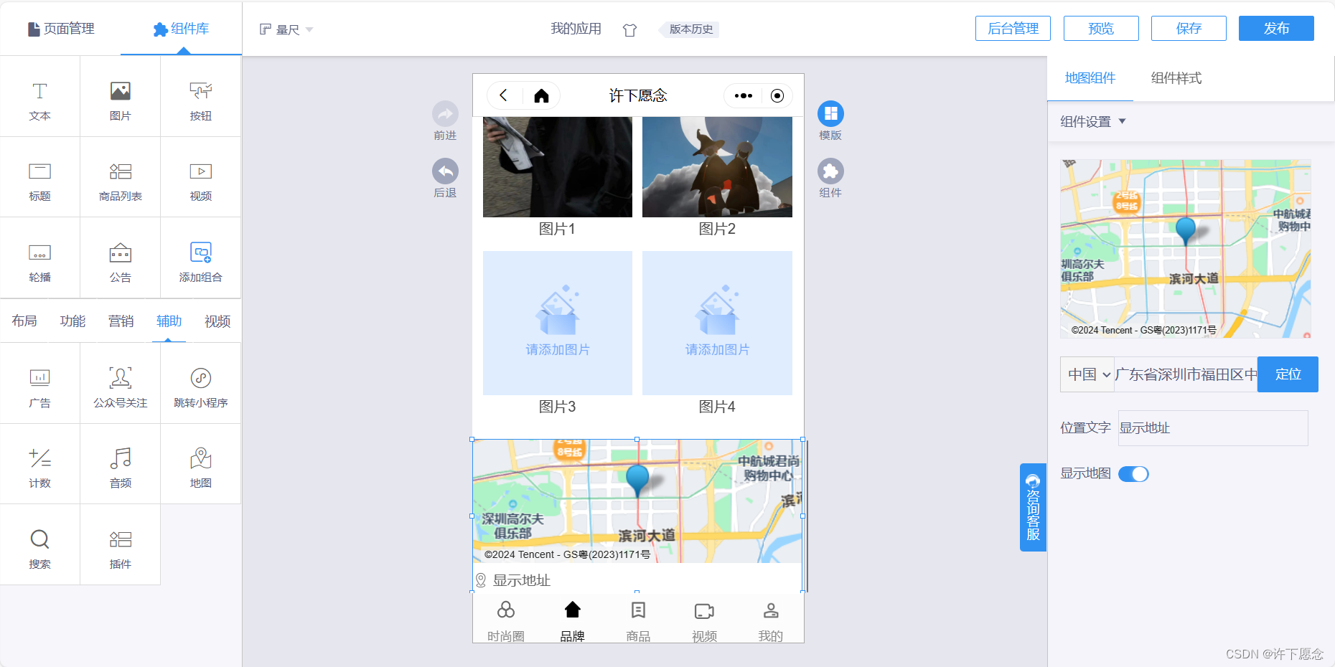
Task: Add the 计数 counter component
Action: pyautogui.click(x=40, y=464)
